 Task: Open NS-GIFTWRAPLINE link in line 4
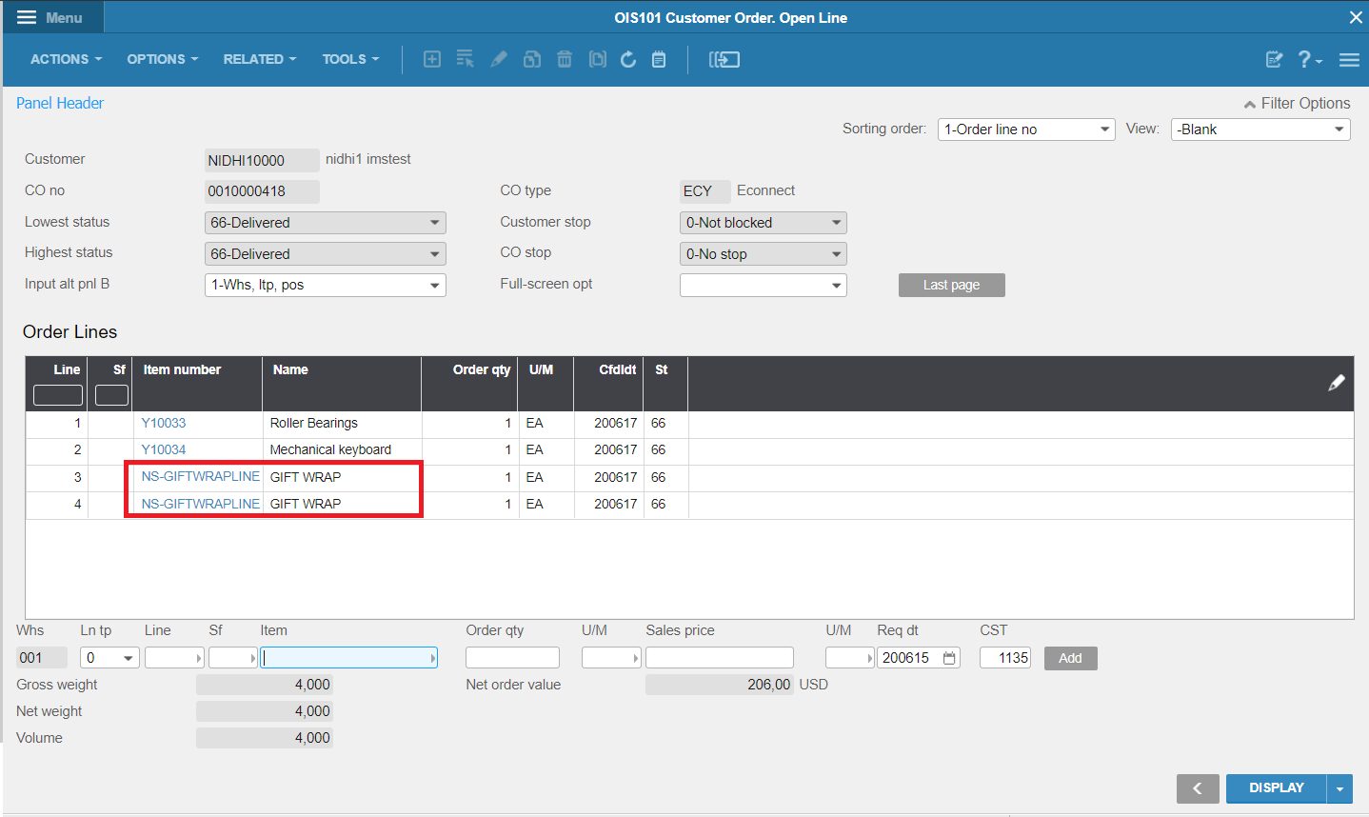click(201, 504)
